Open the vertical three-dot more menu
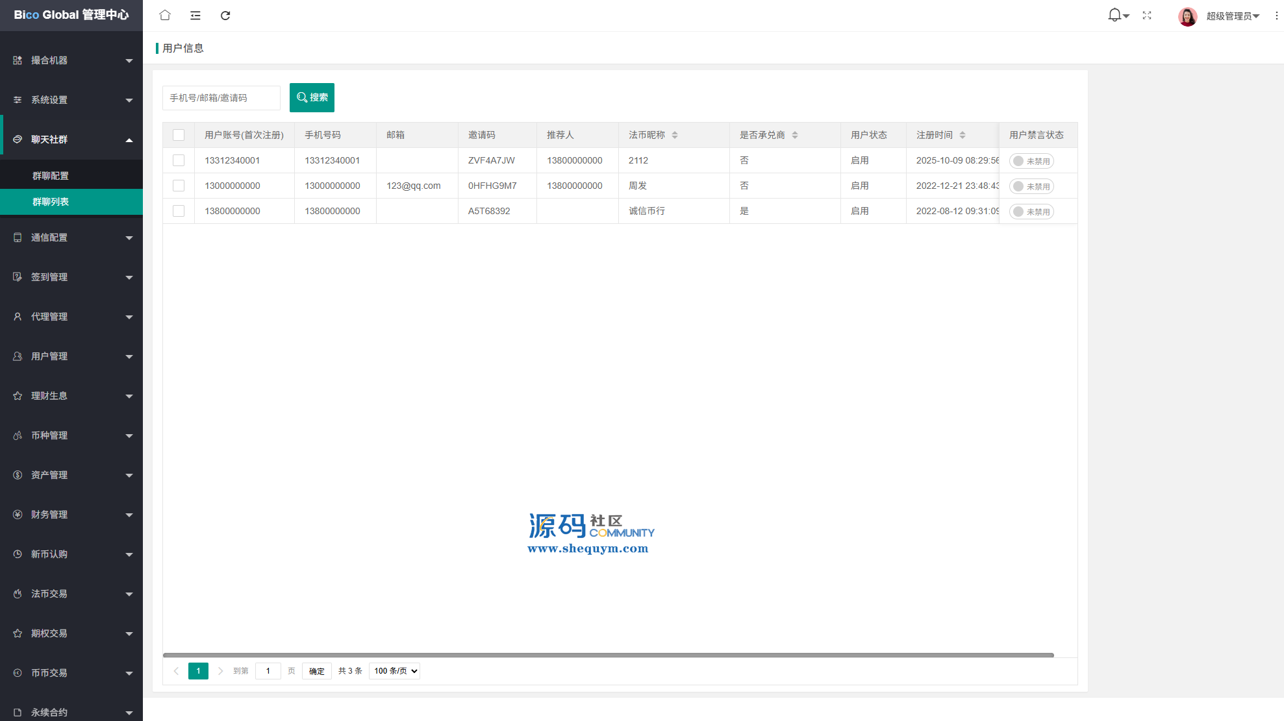The height and width of the screenshot is (721, 1284). click(1276, 16)
